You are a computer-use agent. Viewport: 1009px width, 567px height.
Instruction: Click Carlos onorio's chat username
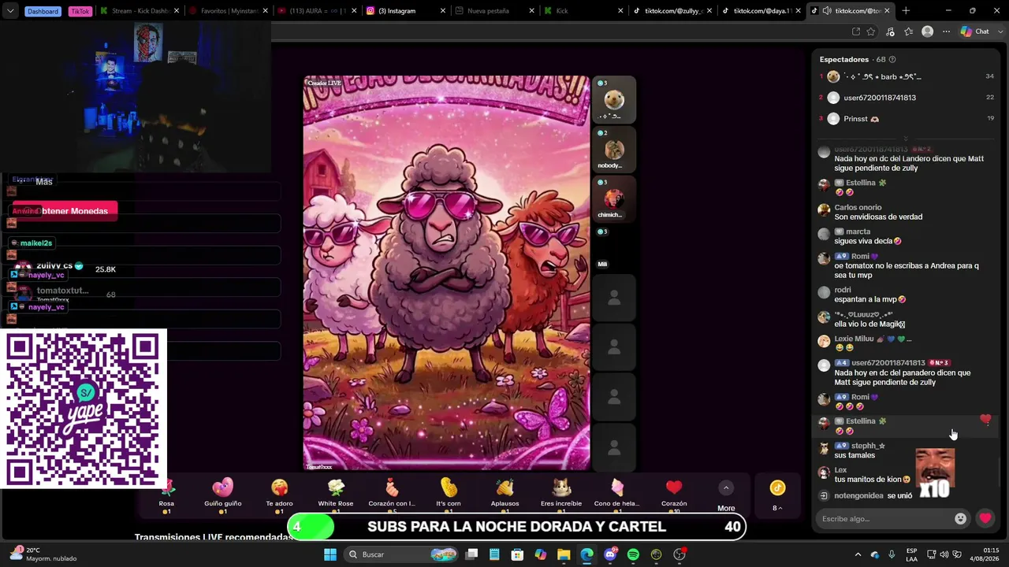tap(858, 208)
